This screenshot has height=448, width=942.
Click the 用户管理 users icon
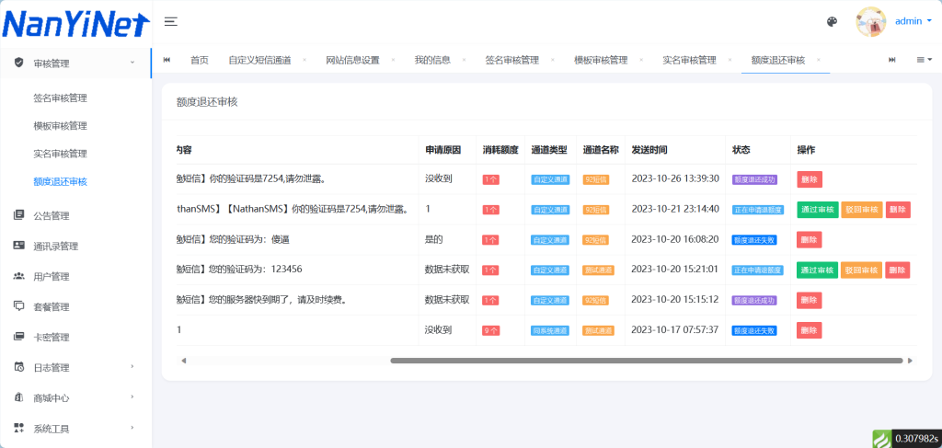click(x=18, y=276)
